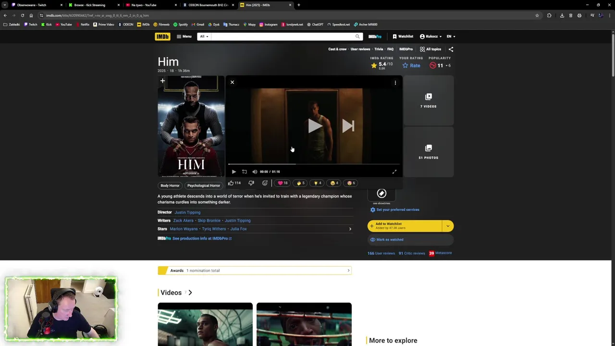Open the add emoji reaction picker
Screen dimensions: 615x346
pos(265,183)
